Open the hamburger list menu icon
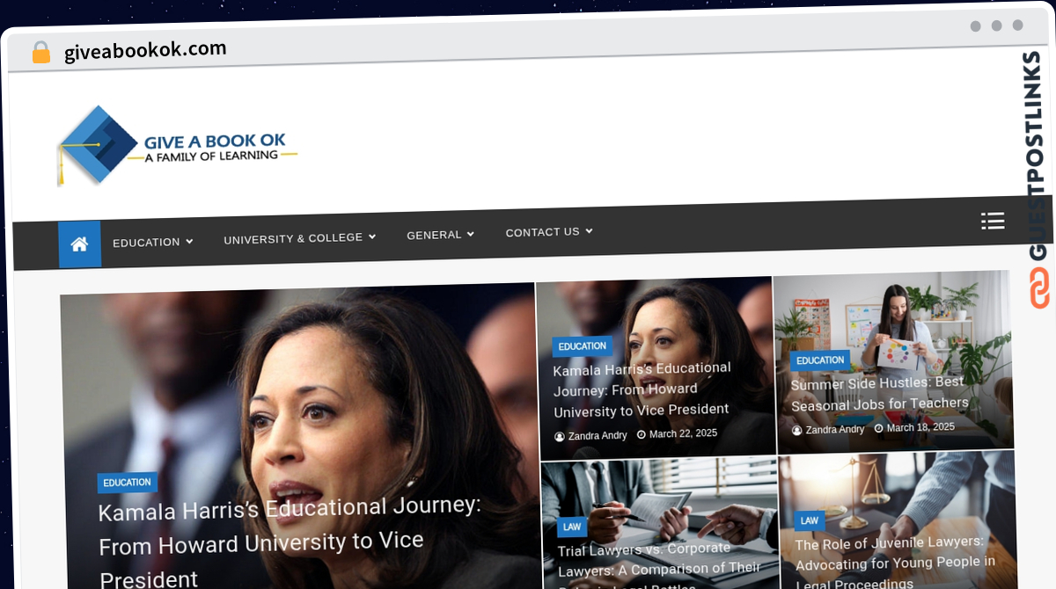 (993, 221)
